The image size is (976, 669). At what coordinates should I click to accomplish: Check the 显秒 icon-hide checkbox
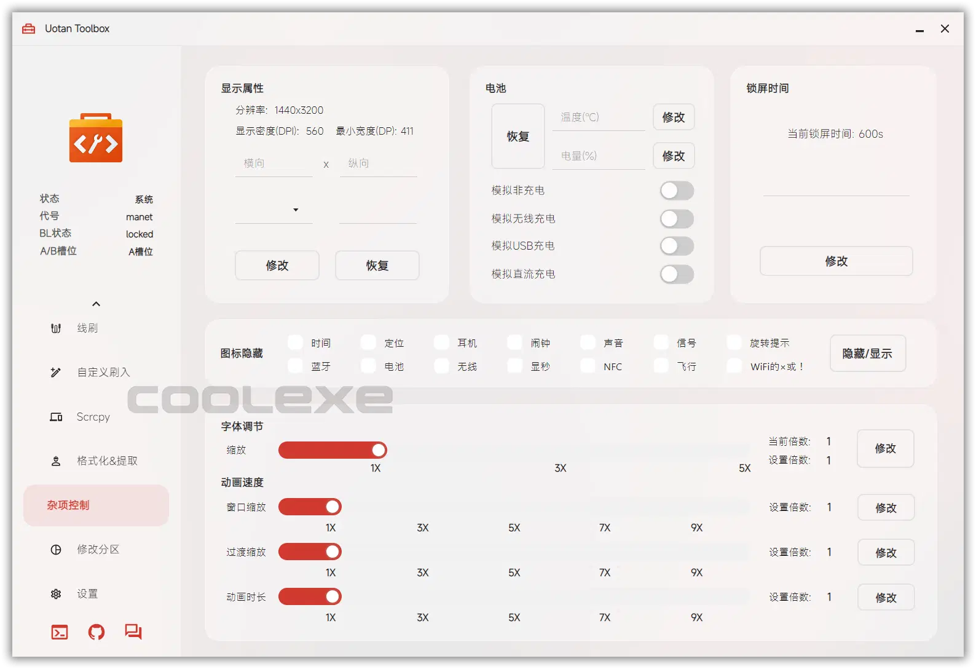click(515, 366)
